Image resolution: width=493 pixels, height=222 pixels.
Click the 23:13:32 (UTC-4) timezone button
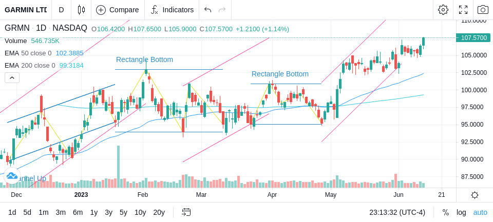coord(397,212)
